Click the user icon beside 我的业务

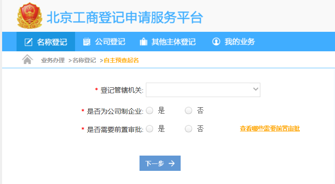216,42
